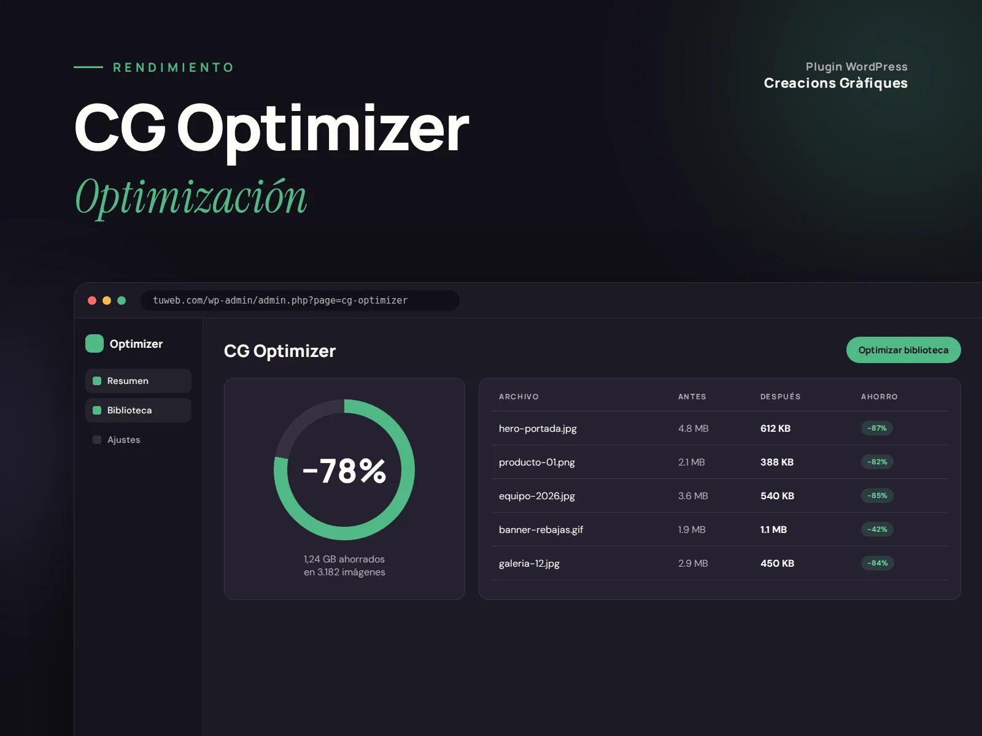
Task: Click the 612 KB after-size value
Action: (x=775, y=429)
